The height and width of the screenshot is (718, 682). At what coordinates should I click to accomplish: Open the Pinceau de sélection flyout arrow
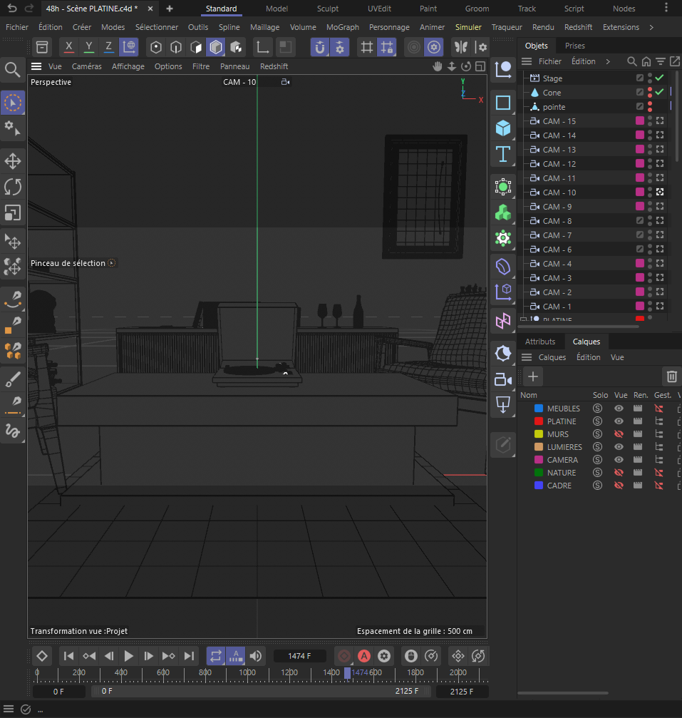[x=111, y=262]
